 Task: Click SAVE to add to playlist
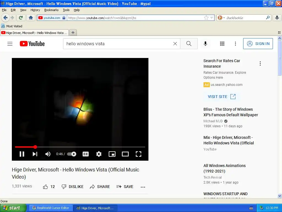tap(125, 187)
